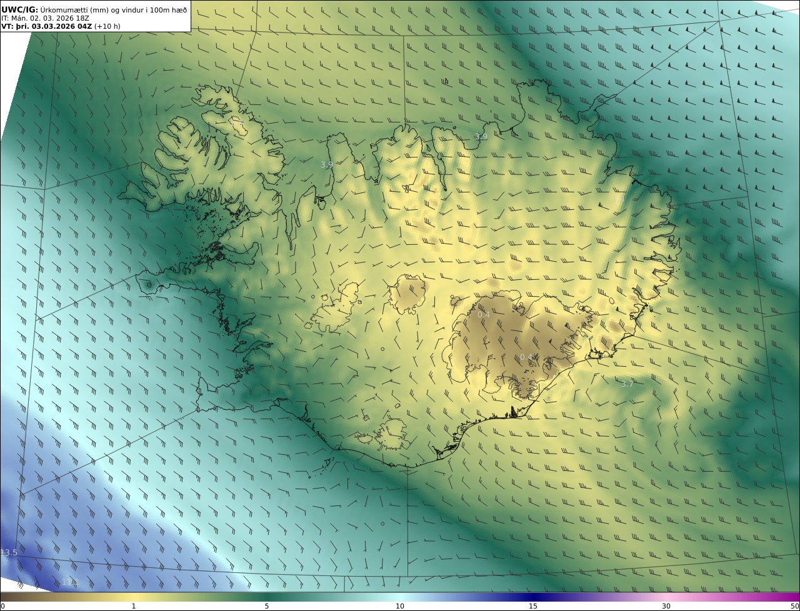This screenshot has height=611, width=800.
Task: Click the 11.1 value label on the map
Action: tap(70, 582)
